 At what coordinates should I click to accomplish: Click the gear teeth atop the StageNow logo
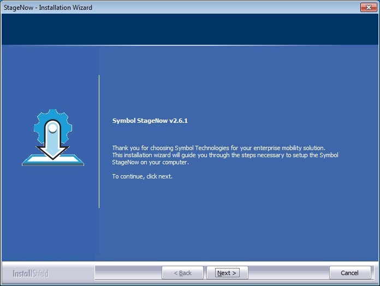[x=53, y=114]
